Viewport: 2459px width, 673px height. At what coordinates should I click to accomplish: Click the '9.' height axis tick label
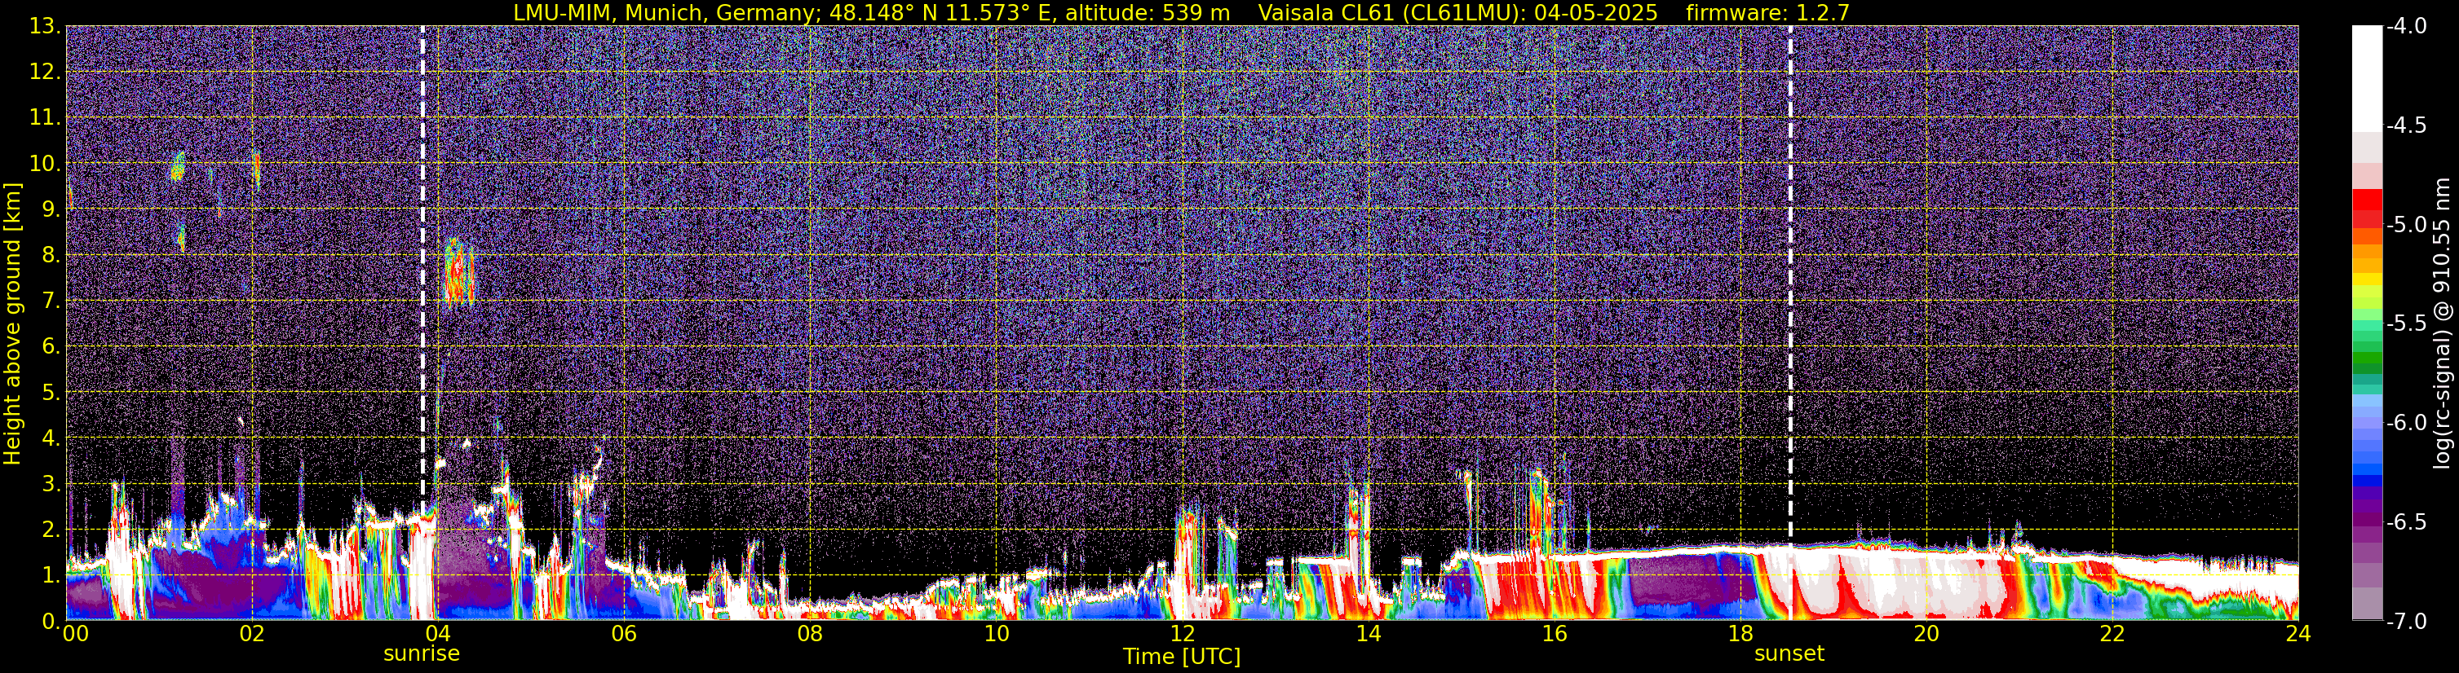click(x=51, y=209)
